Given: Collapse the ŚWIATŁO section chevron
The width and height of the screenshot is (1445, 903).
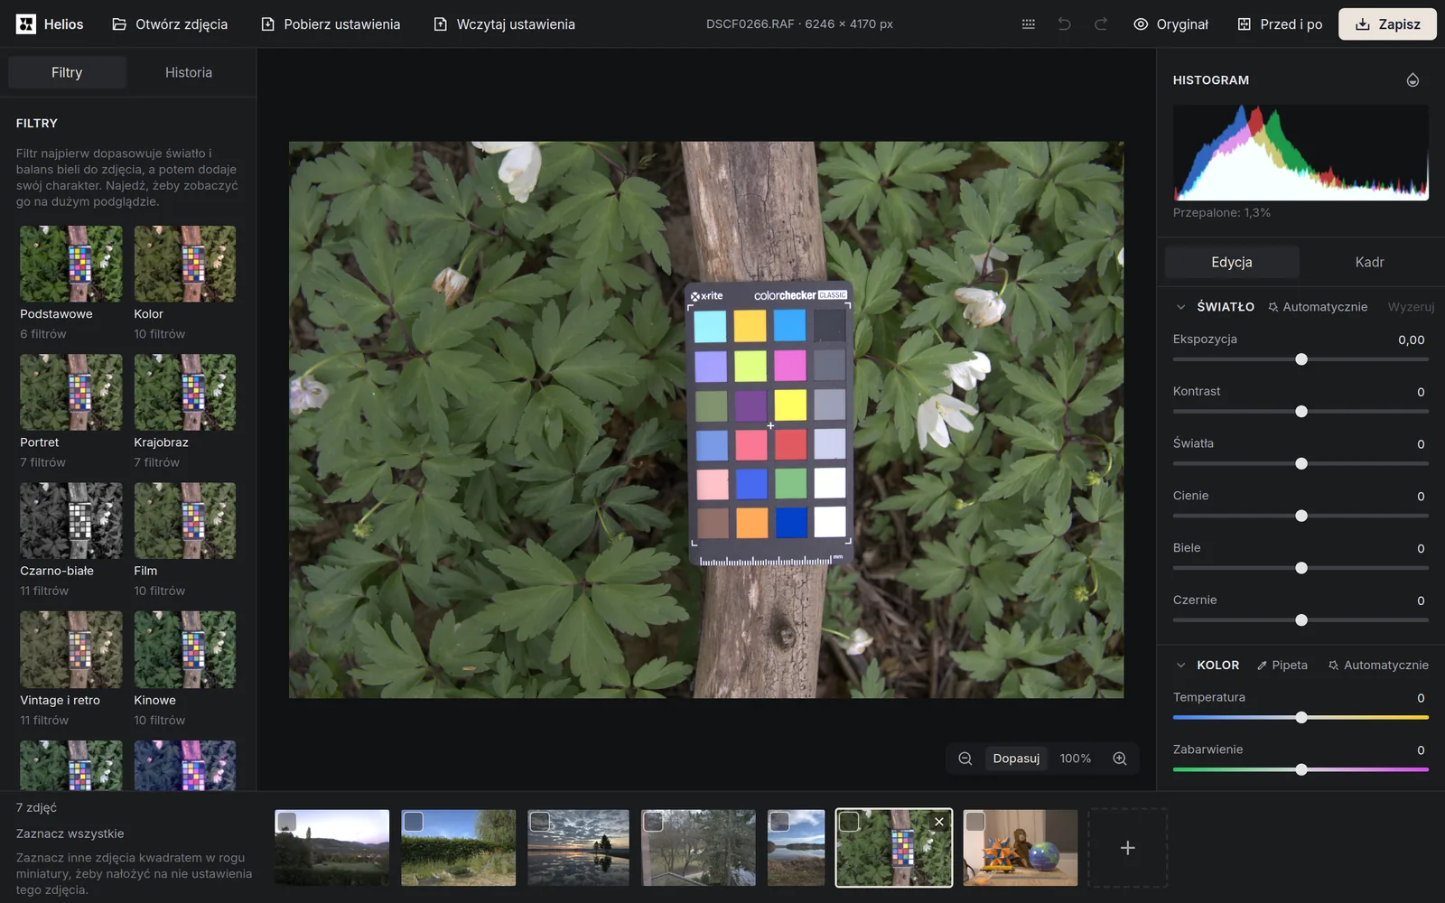Looking at the screenshot, I should [1180, 307].
